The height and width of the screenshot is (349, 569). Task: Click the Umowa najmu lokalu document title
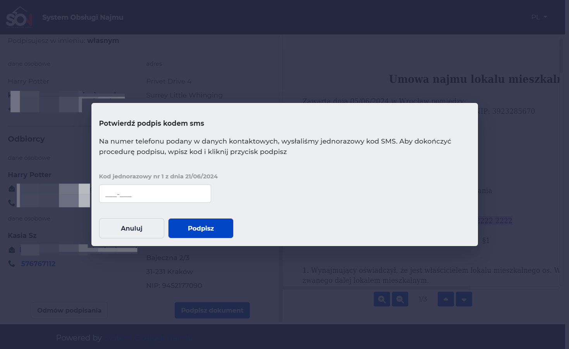[x=474, y=79]
